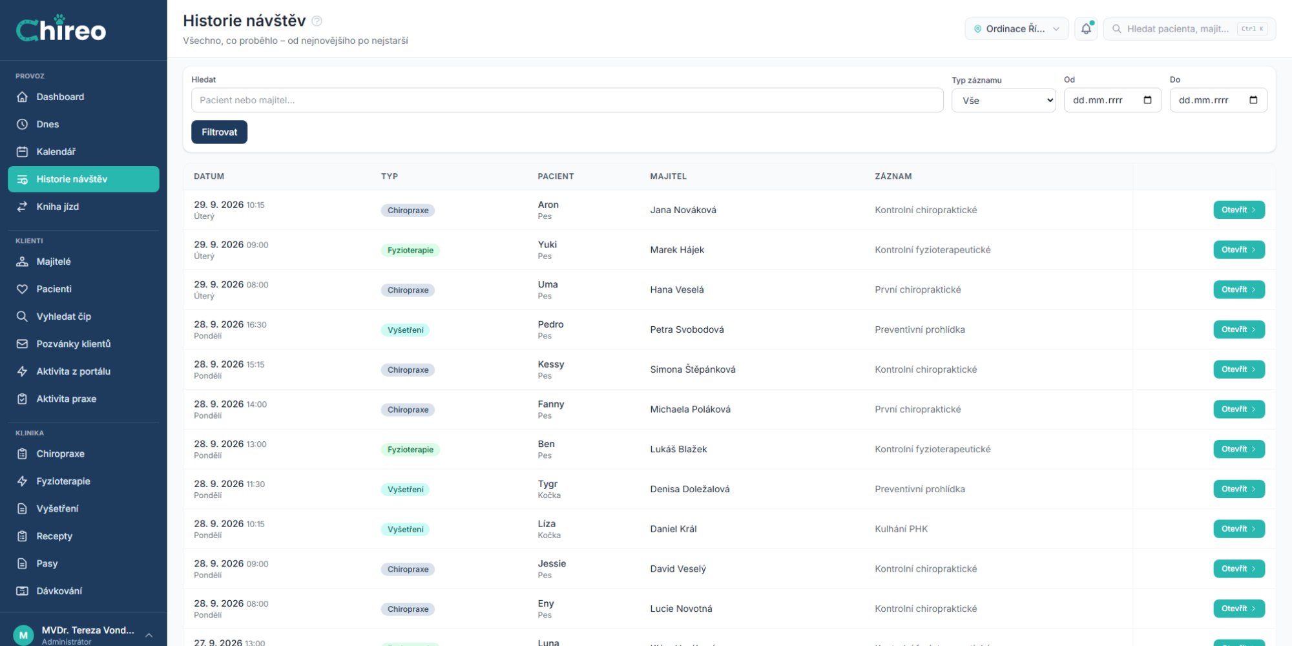Open the Pasy menu item
Viewport: 1292px width, 646px height.
click(x=83, y=563)
